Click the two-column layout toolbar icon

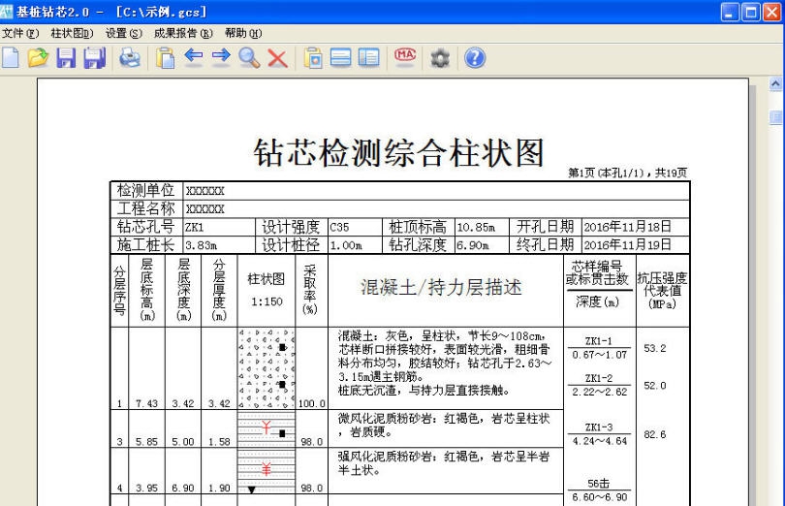[x=368, y=58]
